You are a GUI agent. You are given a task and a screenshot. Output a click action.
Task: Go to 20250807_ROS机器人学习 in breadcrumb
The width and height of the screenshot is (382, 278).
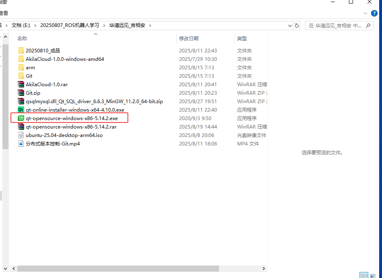(70, 25)
